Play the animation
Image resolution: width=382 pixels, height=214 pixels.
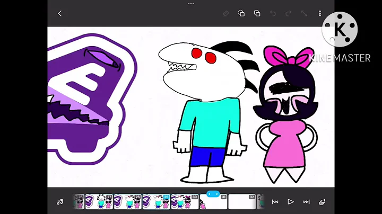(290, 202)
